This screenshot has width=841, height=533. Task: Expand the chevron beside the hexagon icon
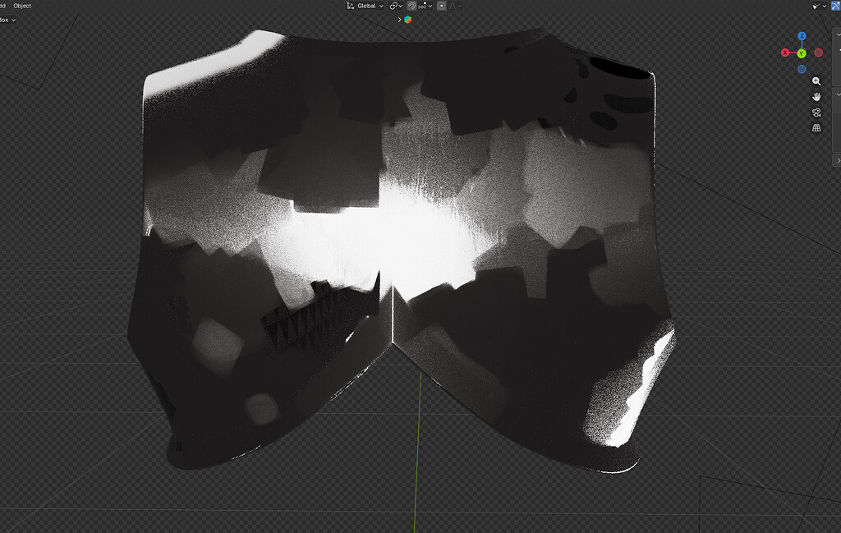coord(399,20)
